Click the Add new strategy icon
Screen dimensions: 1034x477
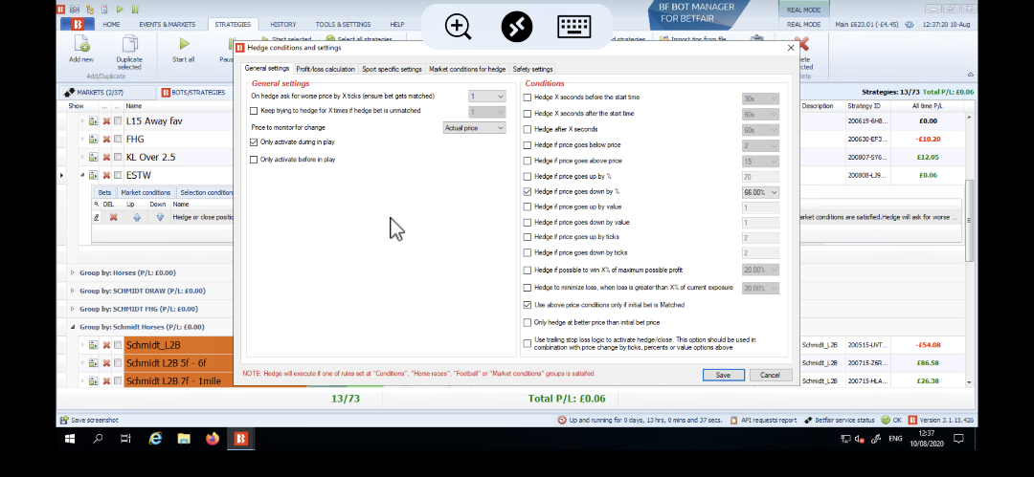click(81, 44)
